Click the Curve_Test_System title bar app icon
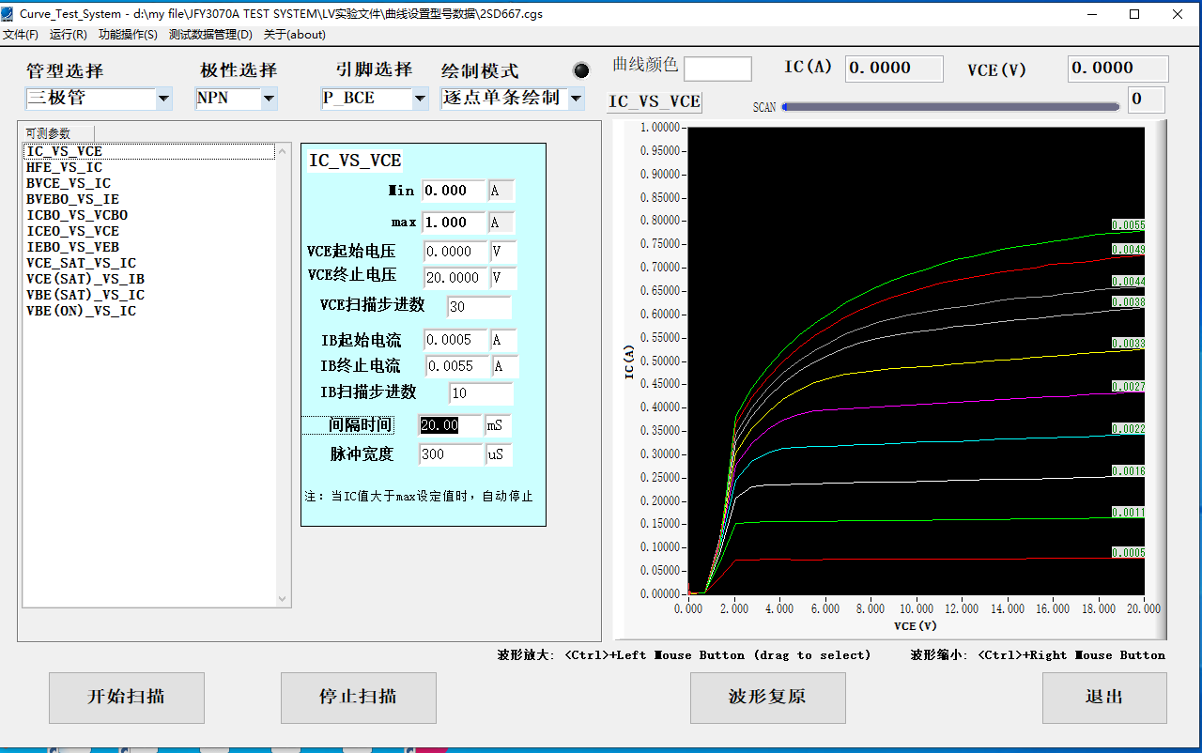This screenshot has height=753, width=1202. click(8, 13)
